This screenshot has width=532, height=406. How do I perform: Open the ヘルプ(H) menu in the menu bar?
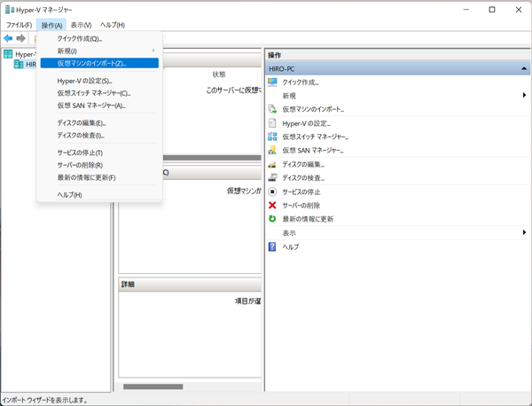pos(113,25)
